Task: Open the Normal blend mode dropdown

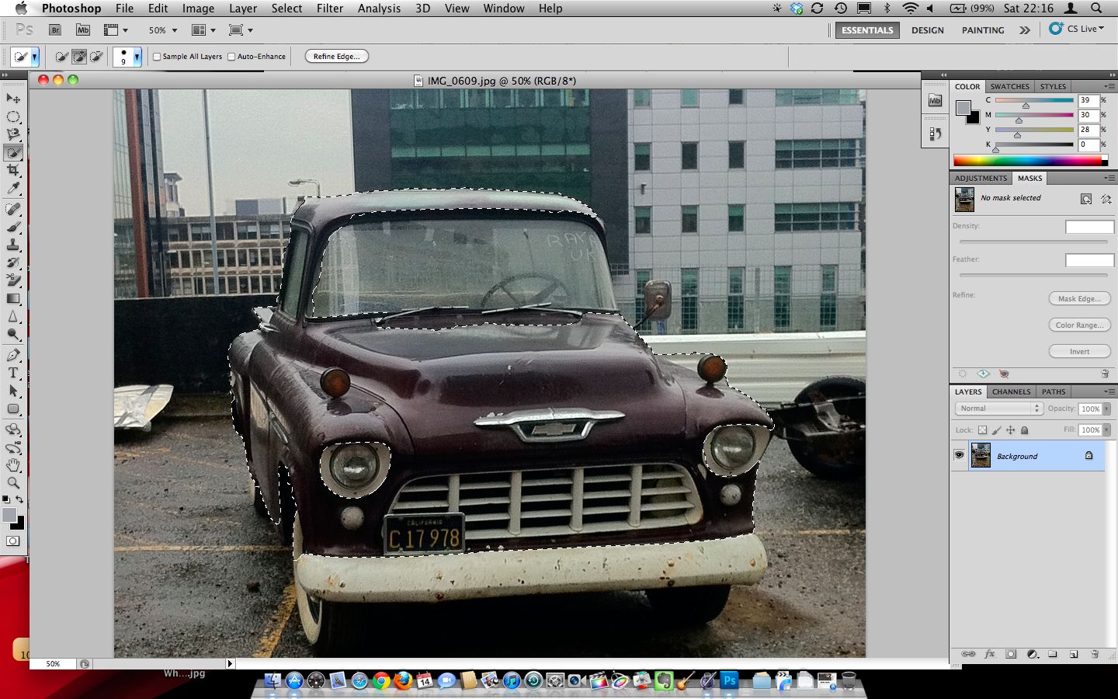Action: (x=998, y=409)
